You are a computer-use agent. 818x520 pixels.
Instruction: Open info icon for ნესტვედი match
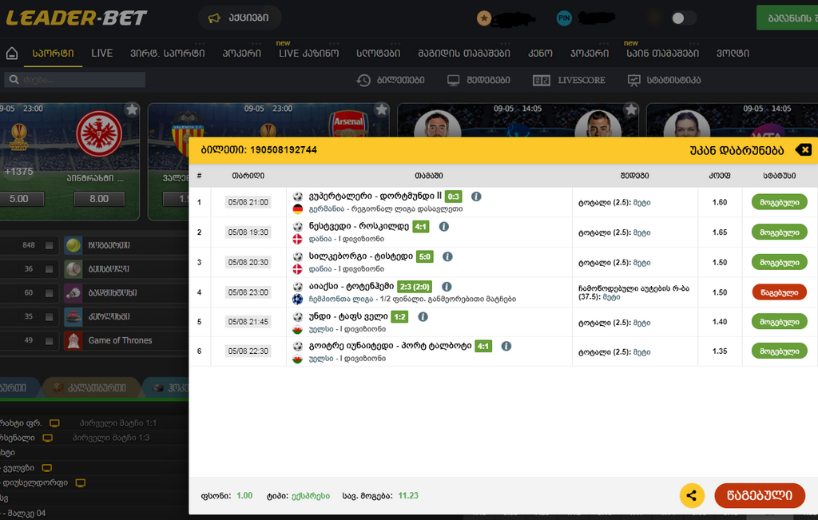coord(444,227)
